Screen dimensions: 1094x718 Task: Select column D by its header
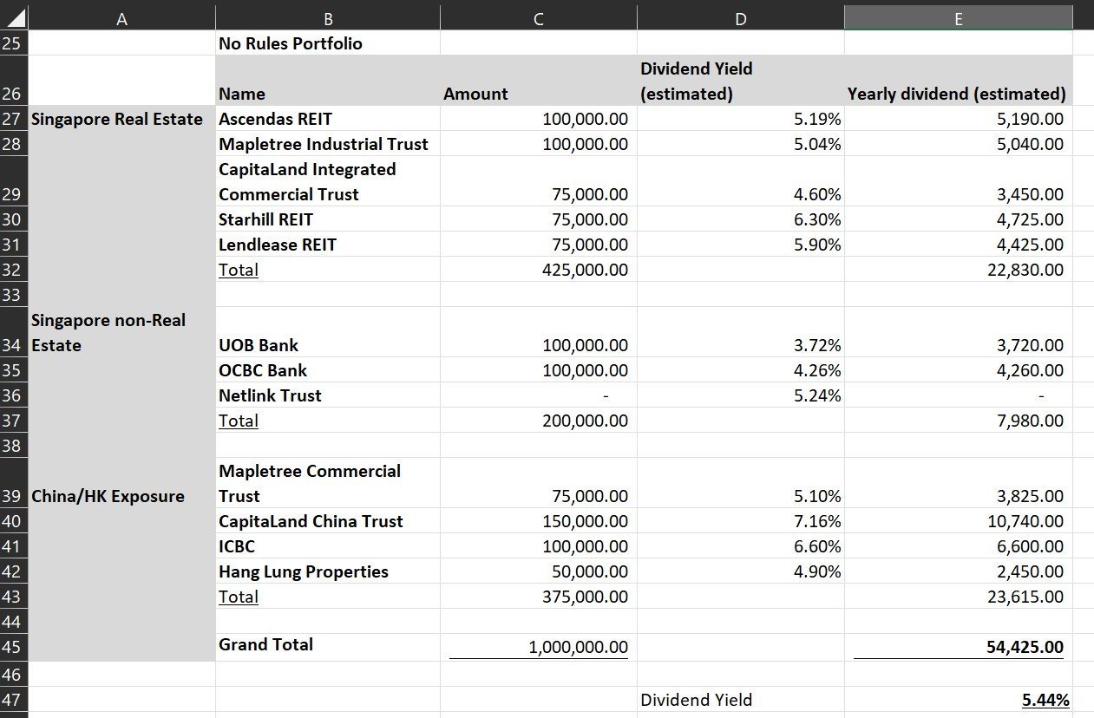click(741, 18)
